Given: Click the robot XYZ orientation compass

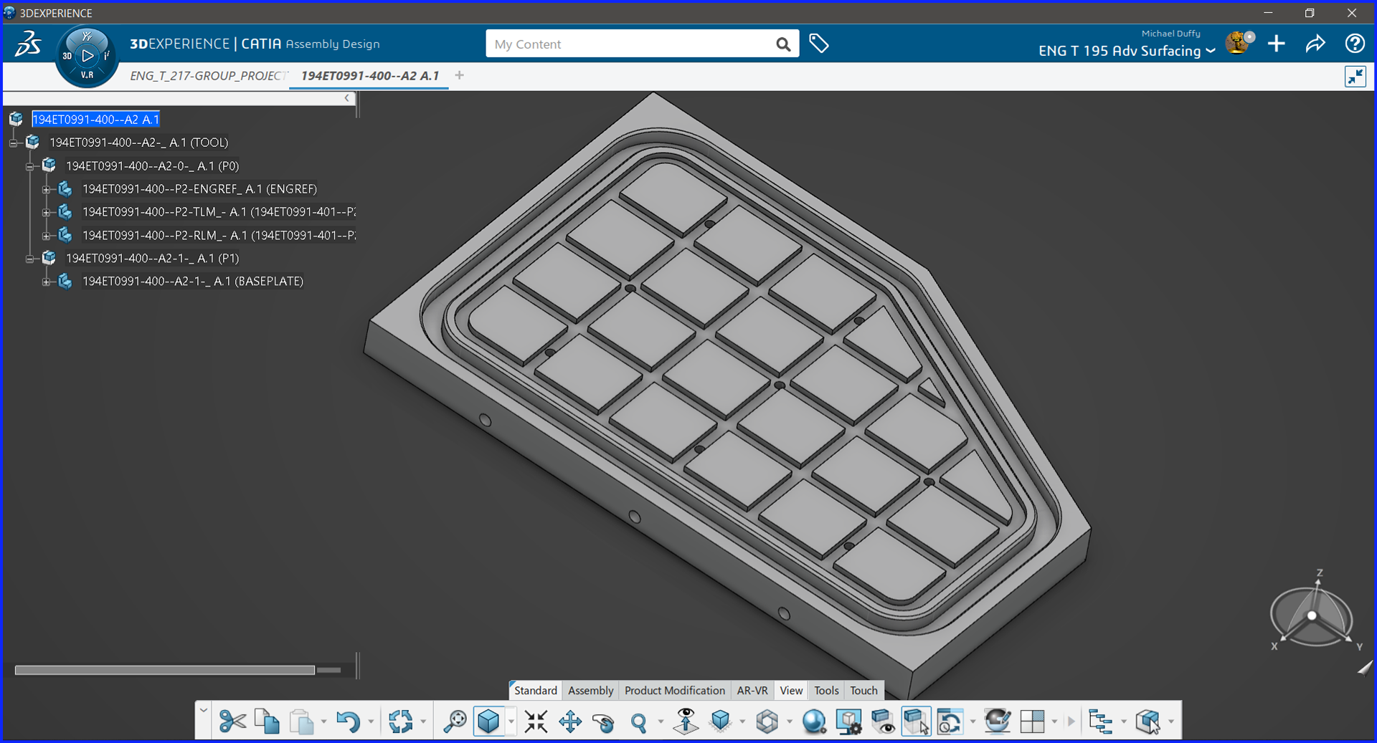Looking at the screenshot, I should [1313, 615].
